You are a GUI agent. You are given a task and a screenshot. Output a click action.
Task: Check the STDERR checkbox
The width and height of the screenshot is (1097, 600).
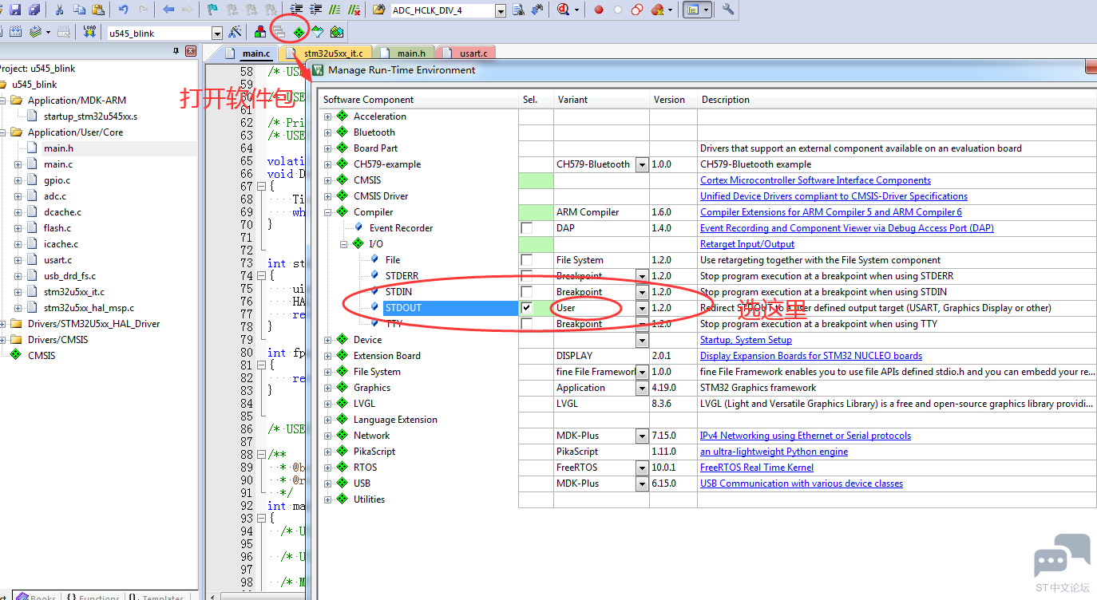(x=526, y=276)
